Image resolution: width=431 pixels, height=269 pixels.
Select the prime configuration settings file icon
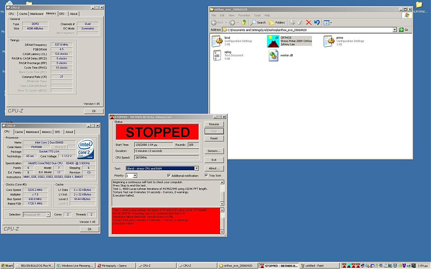329,41
